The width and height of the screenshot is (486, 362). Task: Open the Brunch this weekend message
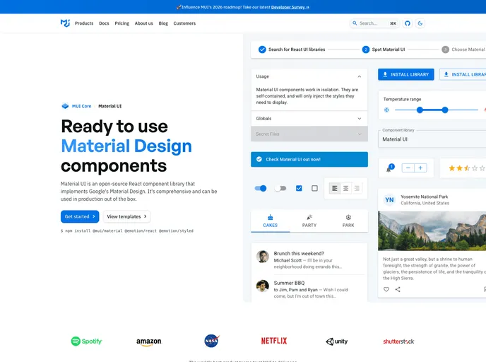(x=309, y=260)
